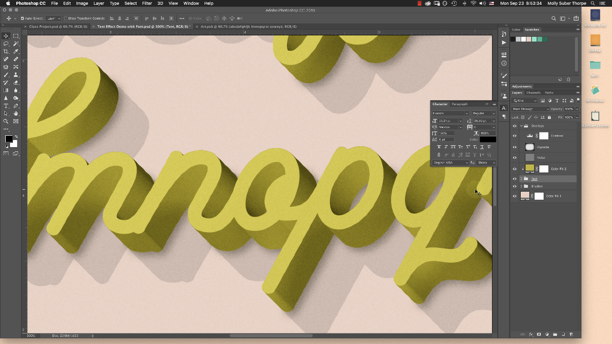Select the Eraser tool
The width and height of the screenshot is (612, 344).
click(x=16, y=82)
